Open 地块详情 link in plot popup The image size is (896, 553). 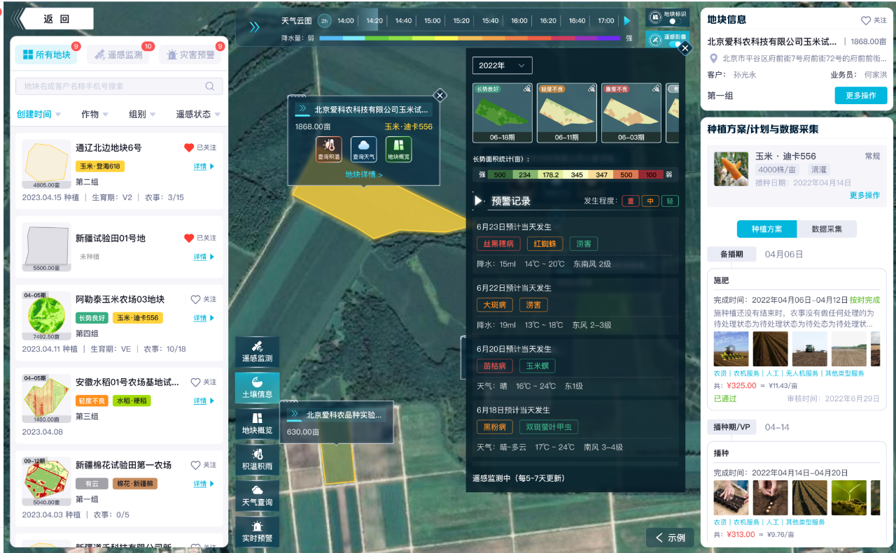coord(363,175)
